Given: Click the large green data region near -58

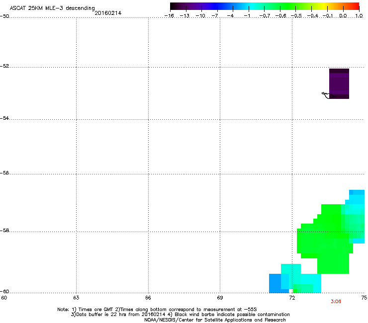Looking at the screenshot, I should pyautogui.click(x=325, y=239).
